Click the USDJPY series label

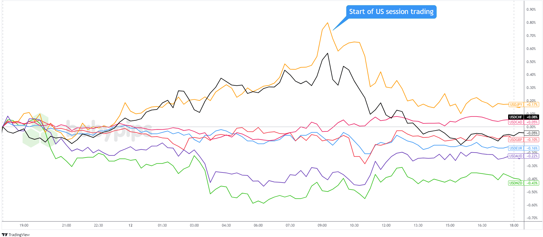[516, 105]
